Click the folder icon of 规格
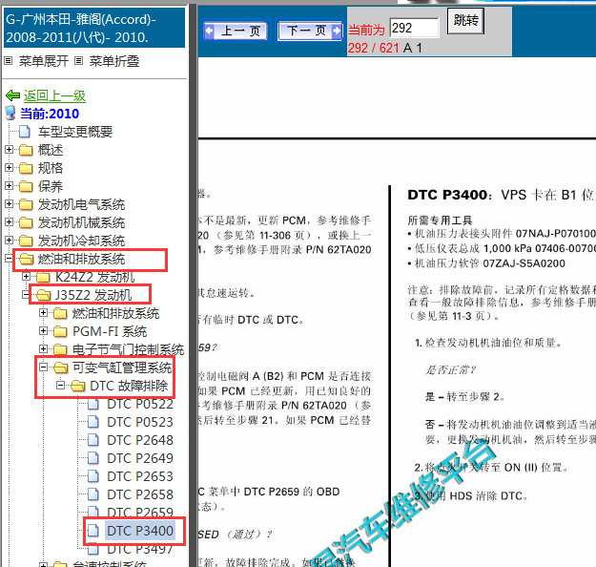Screen dimensions: 596x567 tap(26, 168)
